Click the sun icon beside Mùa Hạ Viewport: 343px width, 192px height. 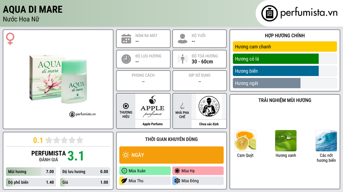177,171
